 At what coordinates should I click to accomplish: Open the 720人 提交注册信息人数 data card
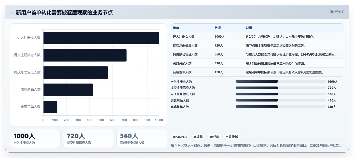pos(88,138)
